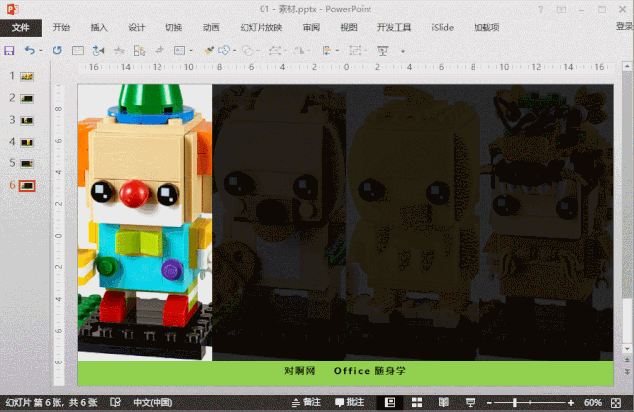Select slide 4 thumbnail
The width and height of the screenshot is (634, 412).
[x=27, y=142]
